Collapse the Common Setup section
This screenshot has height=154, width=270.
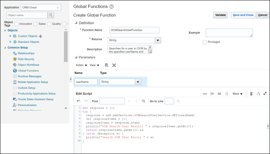click(x=5, y=48)
